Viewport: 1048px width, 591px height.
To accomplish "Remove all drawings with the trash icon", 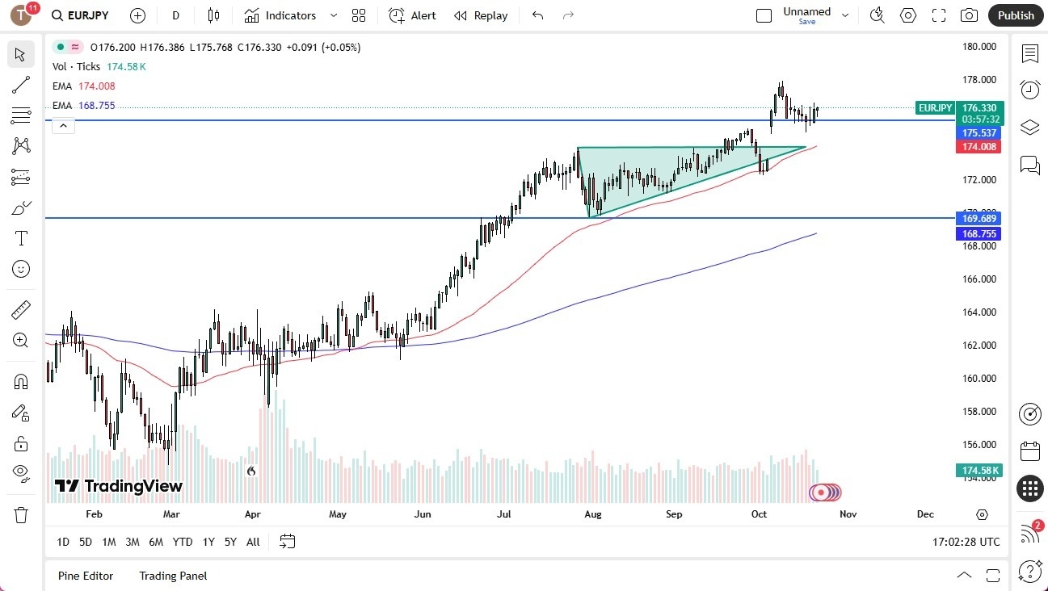I will tap(20, 514).
